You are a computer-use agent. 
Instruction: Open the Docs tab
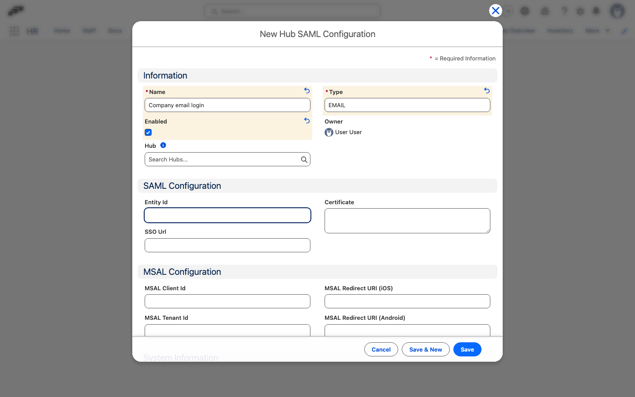pos(115,31)
